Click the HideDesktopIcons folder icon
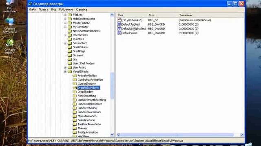Viewport: 261px width, 146px height. click(70, 19)
